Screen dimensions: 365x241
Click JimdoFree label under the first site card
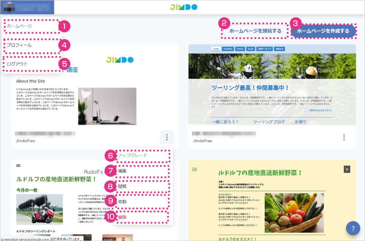[25, 141]
